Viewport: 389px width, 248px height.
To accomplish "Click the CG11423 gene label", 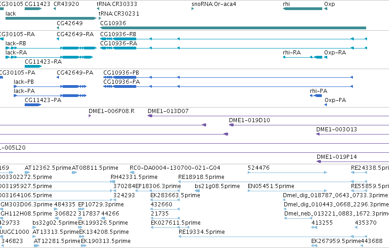I will (37, 4).
